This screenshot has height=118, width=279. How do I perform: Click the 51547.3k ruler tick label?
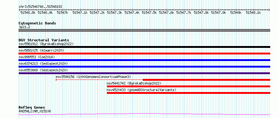(x=115, y=13)
